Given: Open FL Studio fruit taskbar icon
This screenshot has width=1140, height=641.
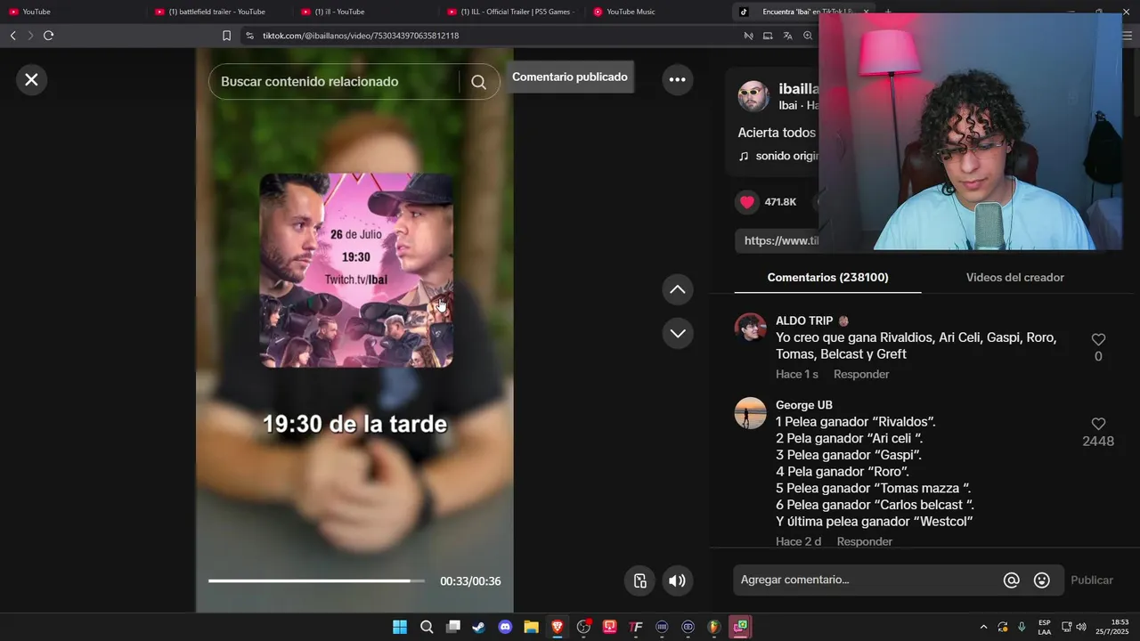Looking at the screenshot, I should point(714,627).
